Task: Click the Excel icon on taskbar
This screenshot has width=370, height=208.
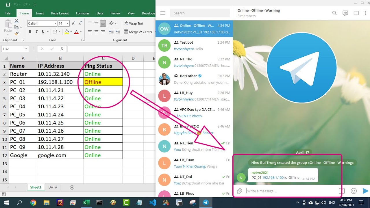Action: click(86, 203)
